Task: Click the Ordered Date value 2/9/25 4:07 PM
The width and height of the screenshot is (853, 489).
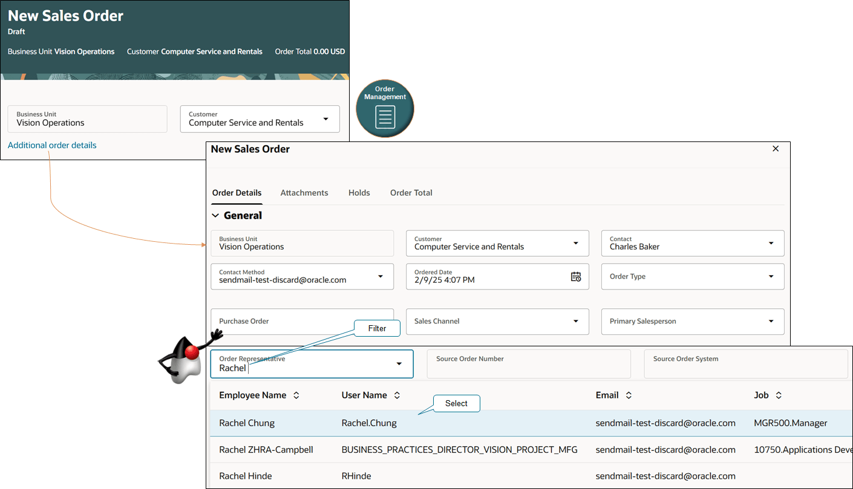Action: [445, 280]
